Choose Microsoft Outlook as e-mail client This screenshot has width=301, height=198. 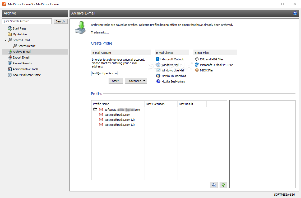pos(173,59)
